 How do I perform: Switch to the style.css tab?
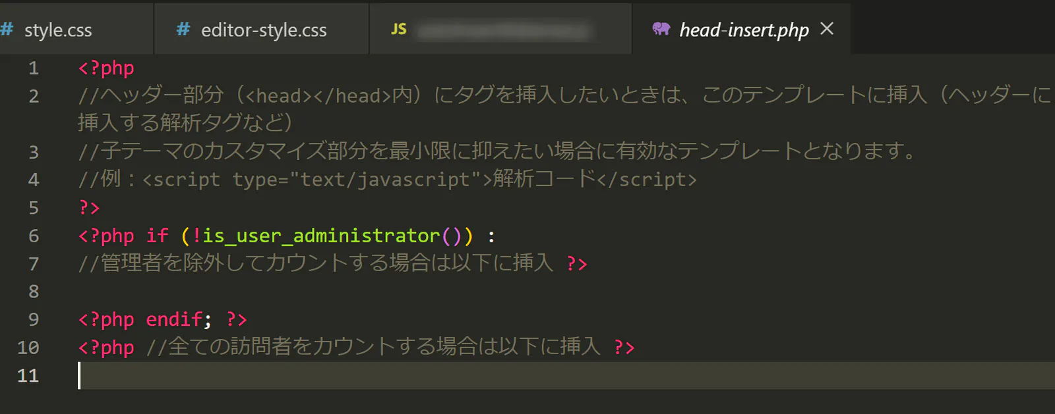point(76,29)
